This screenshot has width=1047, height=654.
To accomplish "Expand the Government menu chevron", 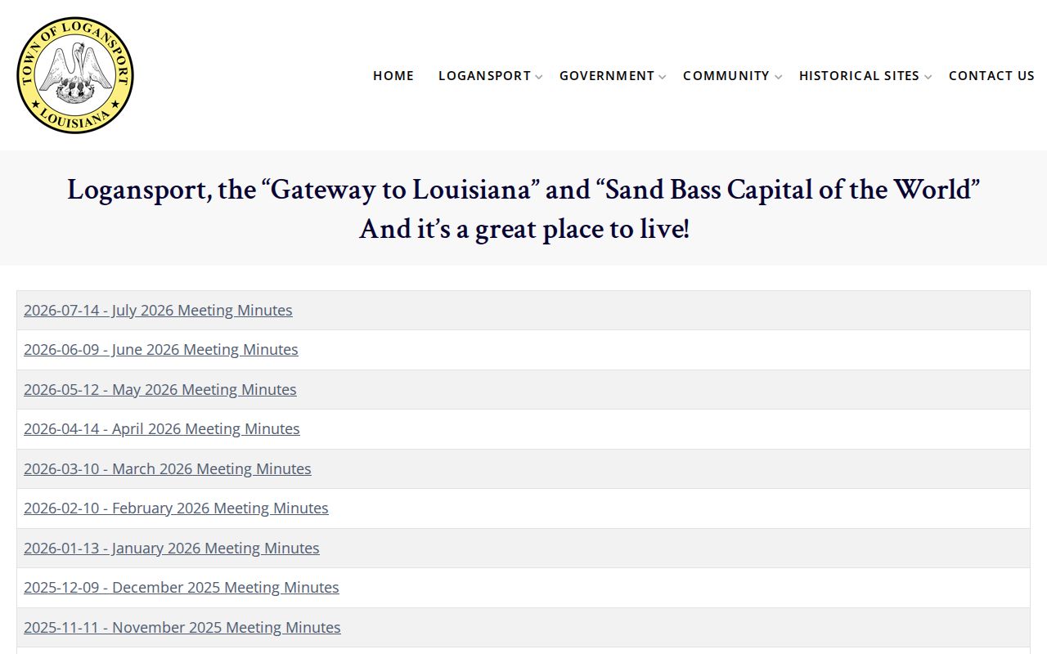I will pos(663,77).
